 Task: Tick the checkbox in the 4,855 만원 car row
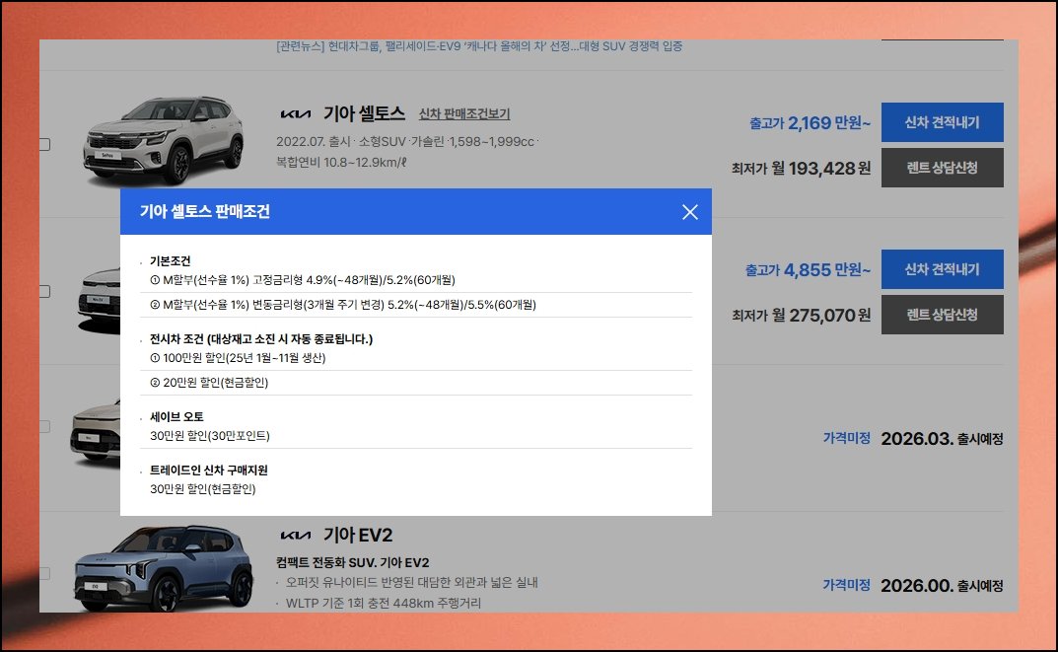44,292
